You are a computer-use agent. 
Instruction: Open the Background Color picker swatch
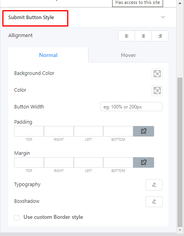click(x=157, y=74)
